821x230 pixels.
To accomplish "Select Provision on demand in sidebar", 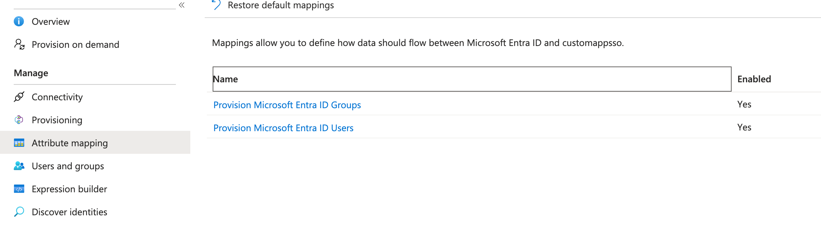I will (75, 45).
